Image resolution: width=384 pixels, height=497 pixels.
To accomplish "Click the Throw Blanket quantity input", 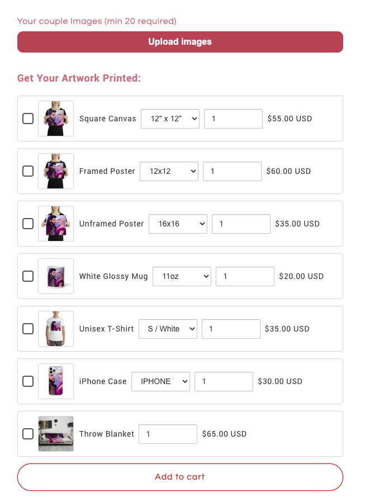I will (168, 434).
